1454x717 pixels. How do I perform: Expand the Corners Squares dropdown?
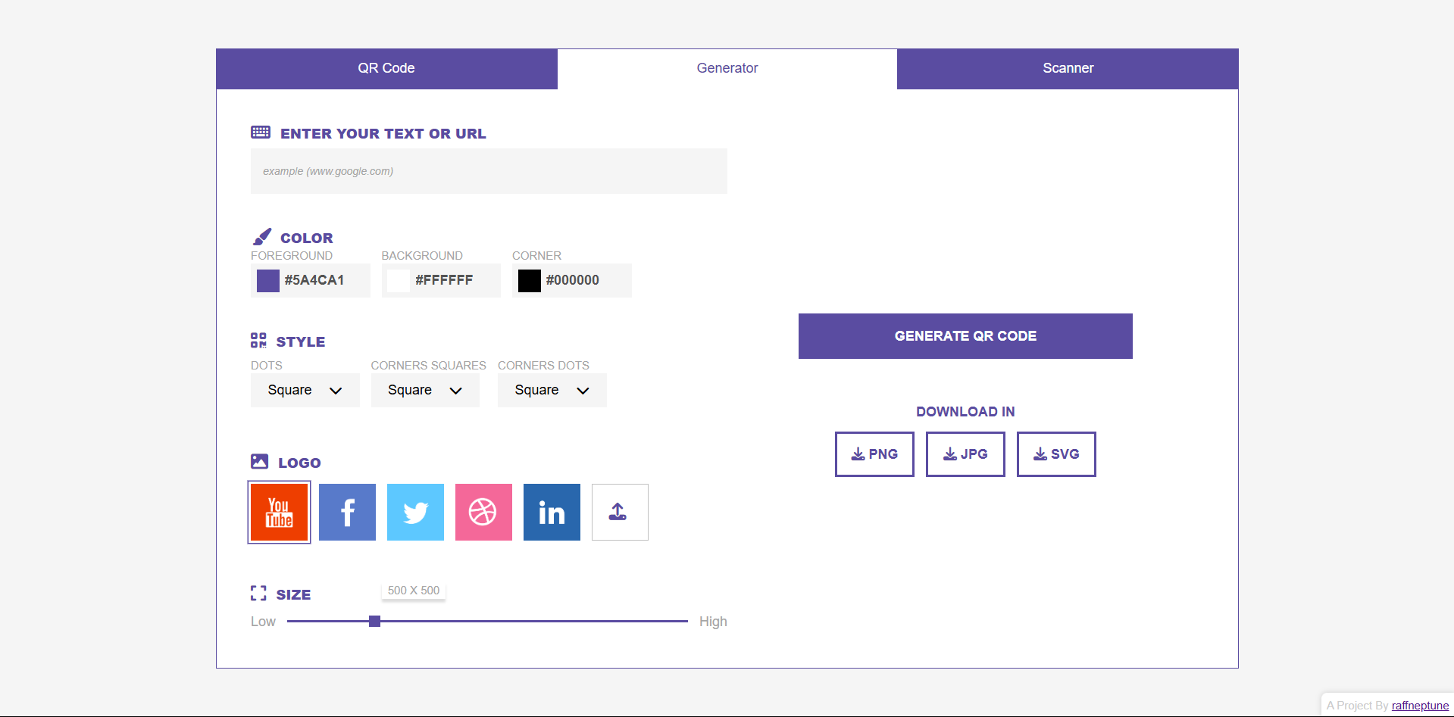tap(425, 391)
